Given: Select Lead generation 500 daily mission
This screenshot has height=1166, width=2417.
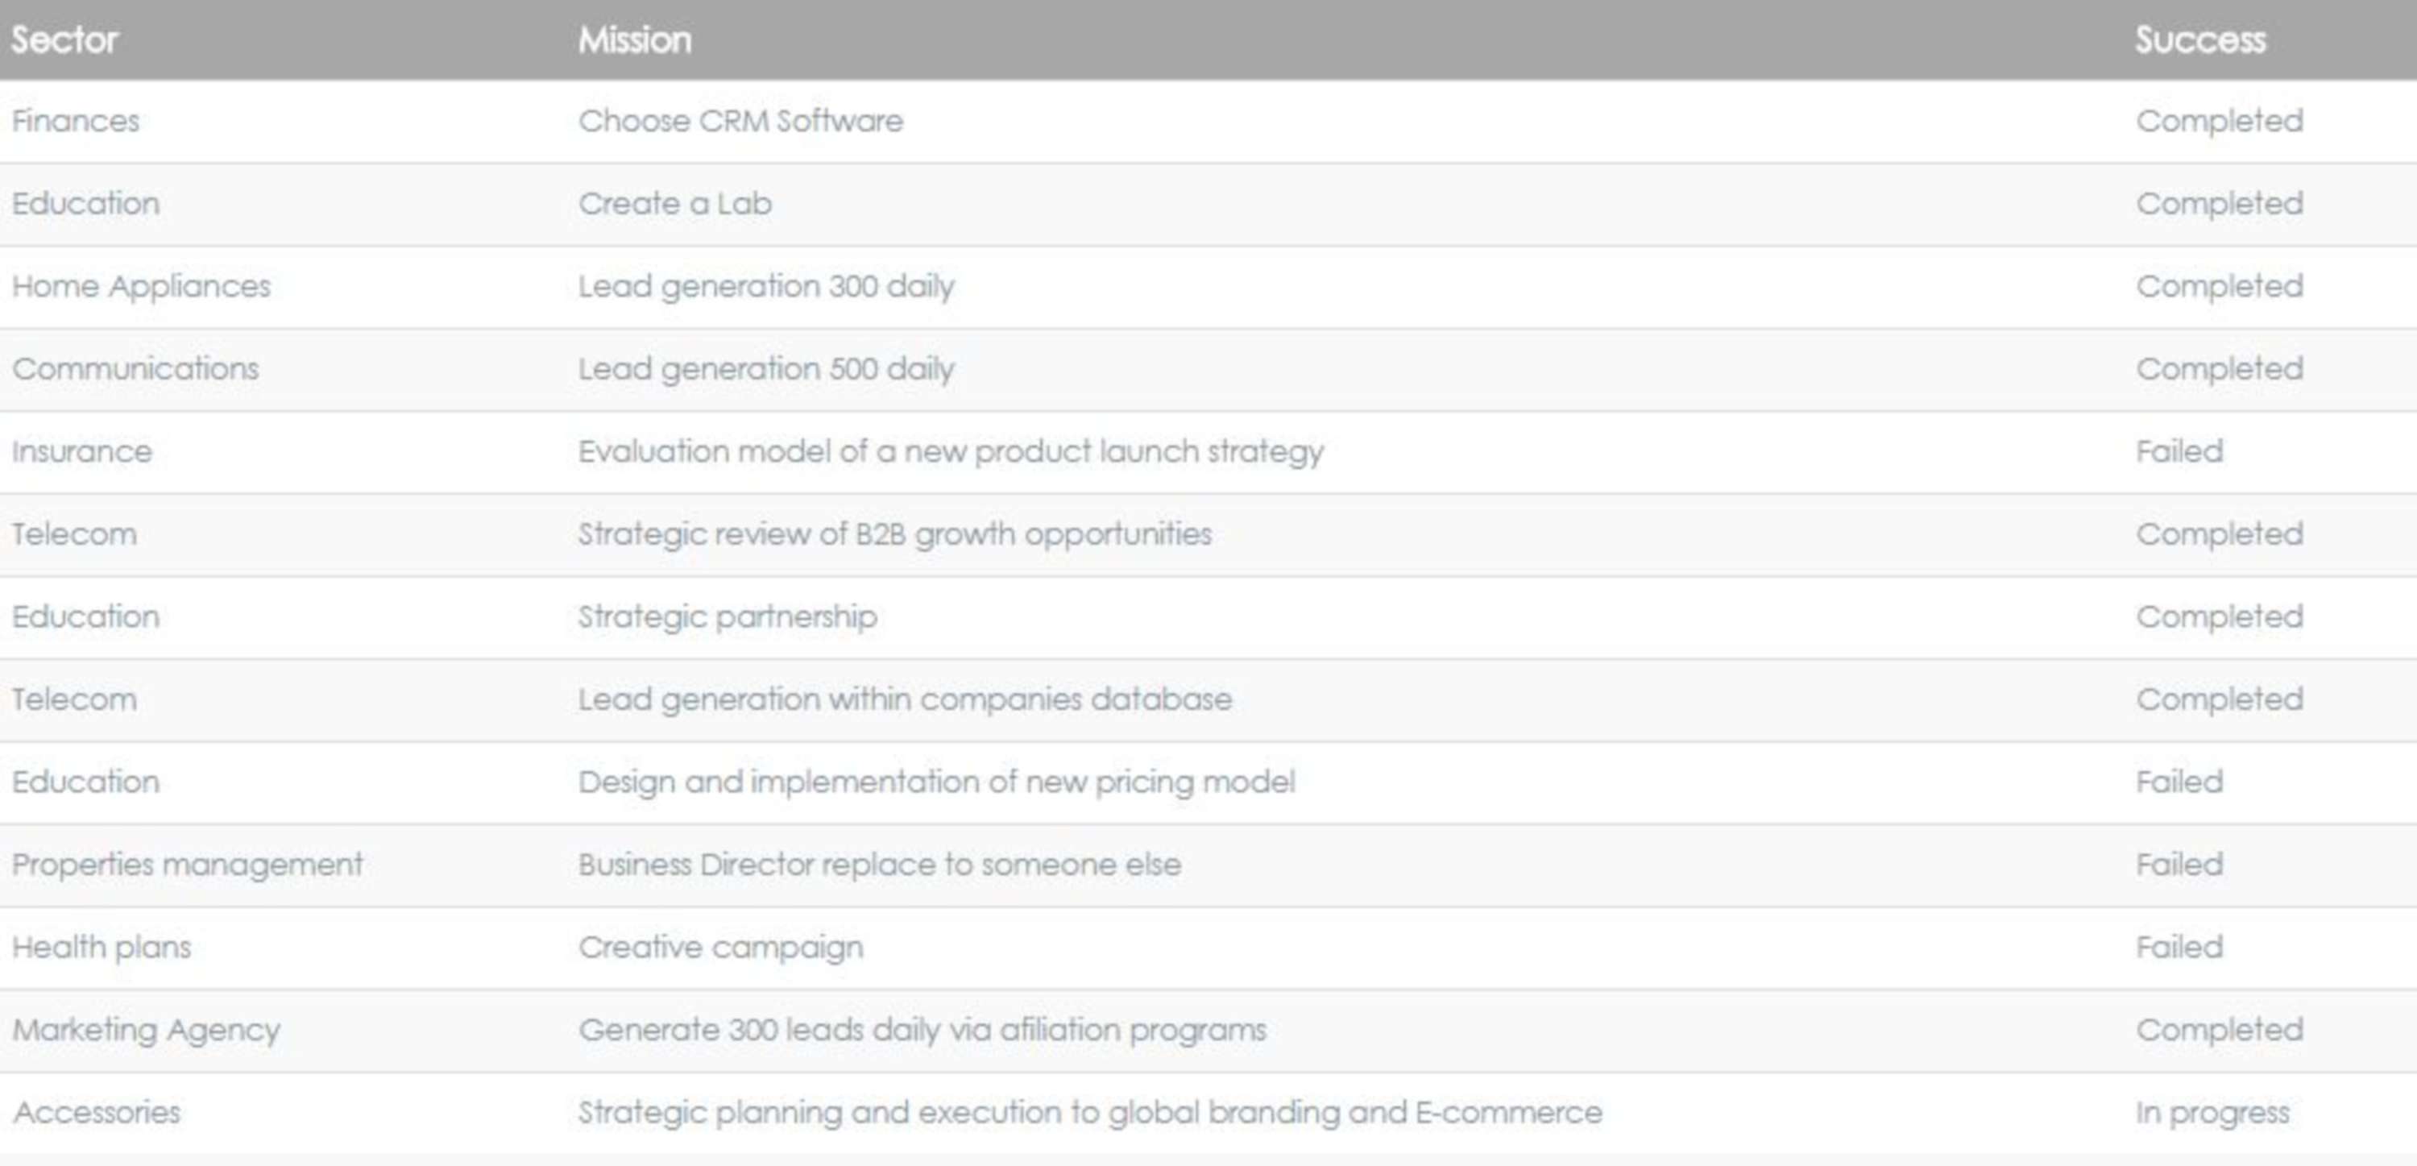Looking at the screenshot, I should point(765,369).
